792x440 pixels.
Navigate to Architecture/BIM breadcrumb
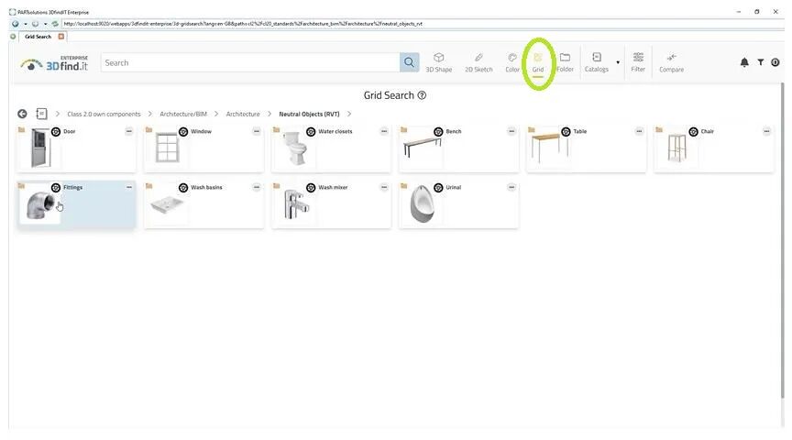(183, 115)
